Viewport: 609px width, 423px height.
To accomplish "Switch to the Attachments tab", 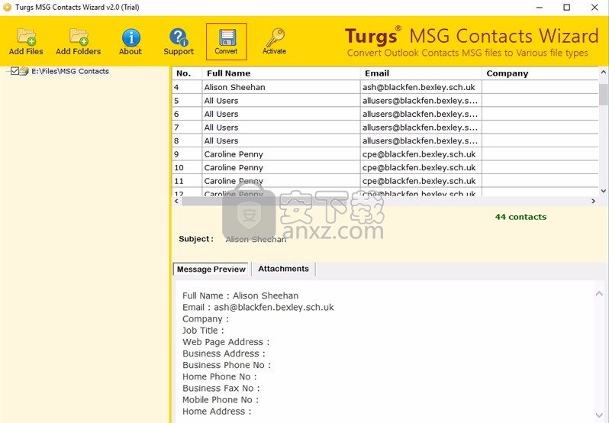I will (284, 269).
